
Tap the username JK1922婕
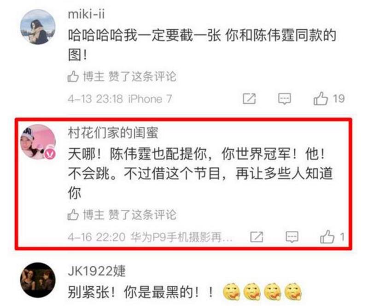tap(97, 271)
